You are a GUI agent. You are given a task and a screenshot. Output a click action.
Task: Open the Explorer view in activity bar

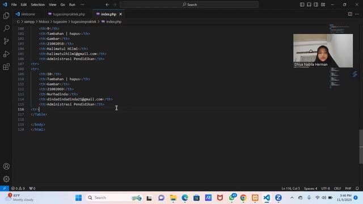click(x=6, y=15)
